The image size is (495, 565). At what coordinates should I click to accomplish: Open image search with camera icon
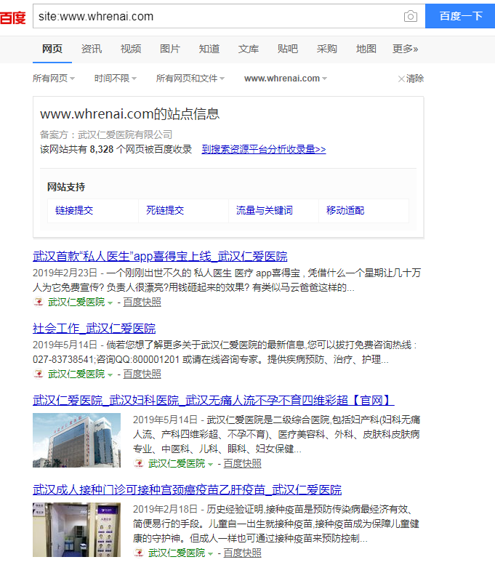(x=411, y=16)
